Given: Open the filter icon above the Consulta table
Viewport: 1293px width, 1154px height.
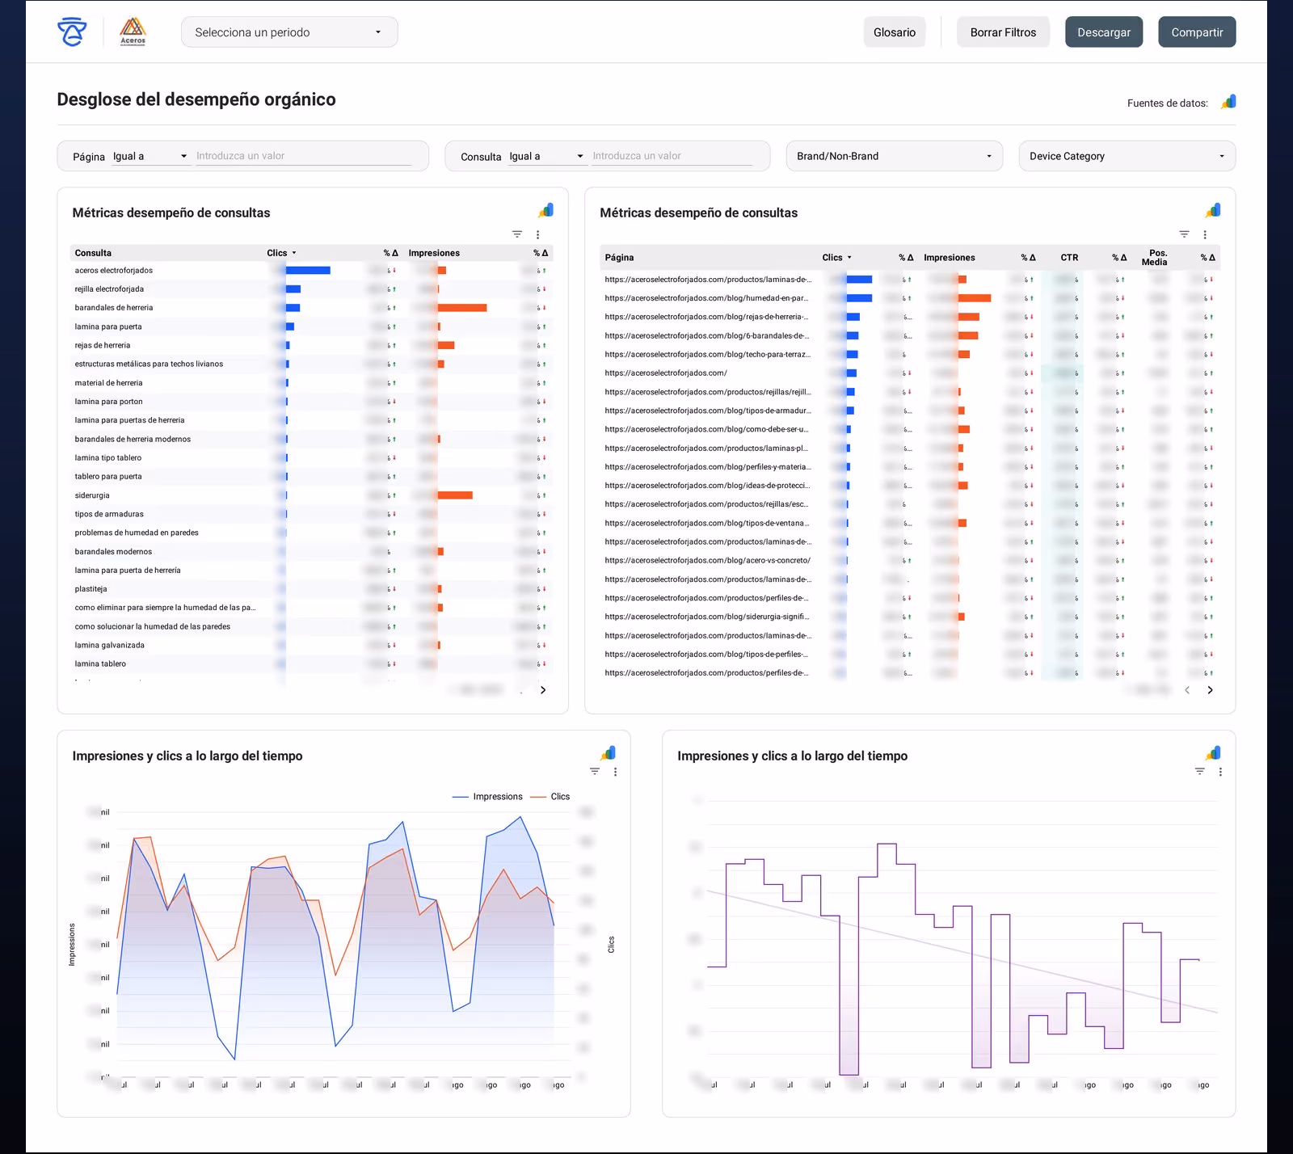Looking at the screenshot, I should (x=517, y=234).
